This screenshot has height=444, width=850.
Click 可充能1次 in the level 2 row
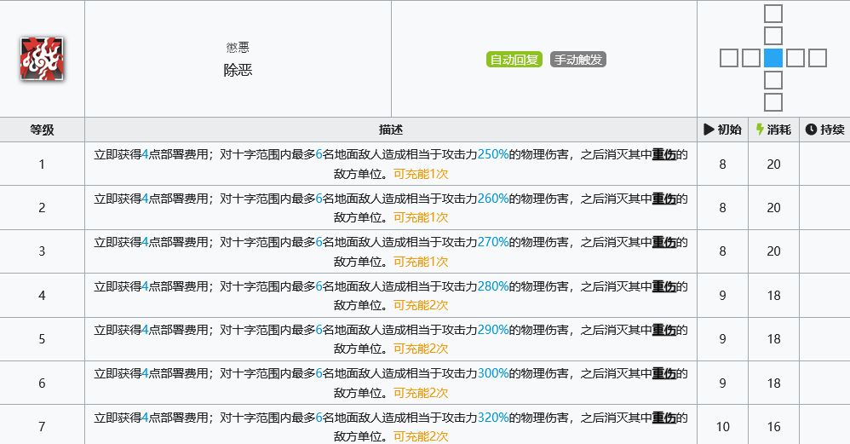tap(421, 217)
